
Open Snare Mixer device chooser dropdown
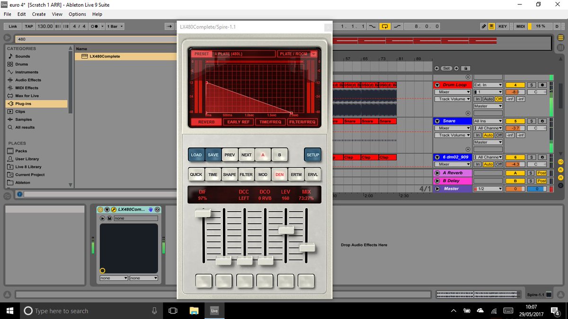pyautogui.click(x=453, y=128)
